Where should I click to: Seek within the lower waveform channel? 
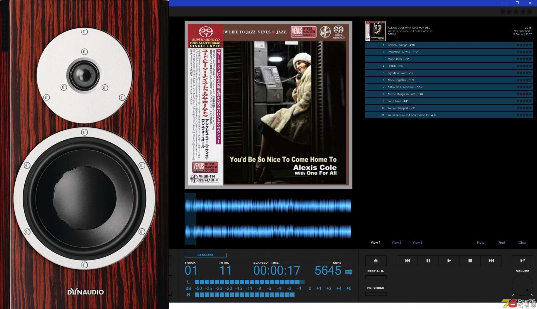268,231
